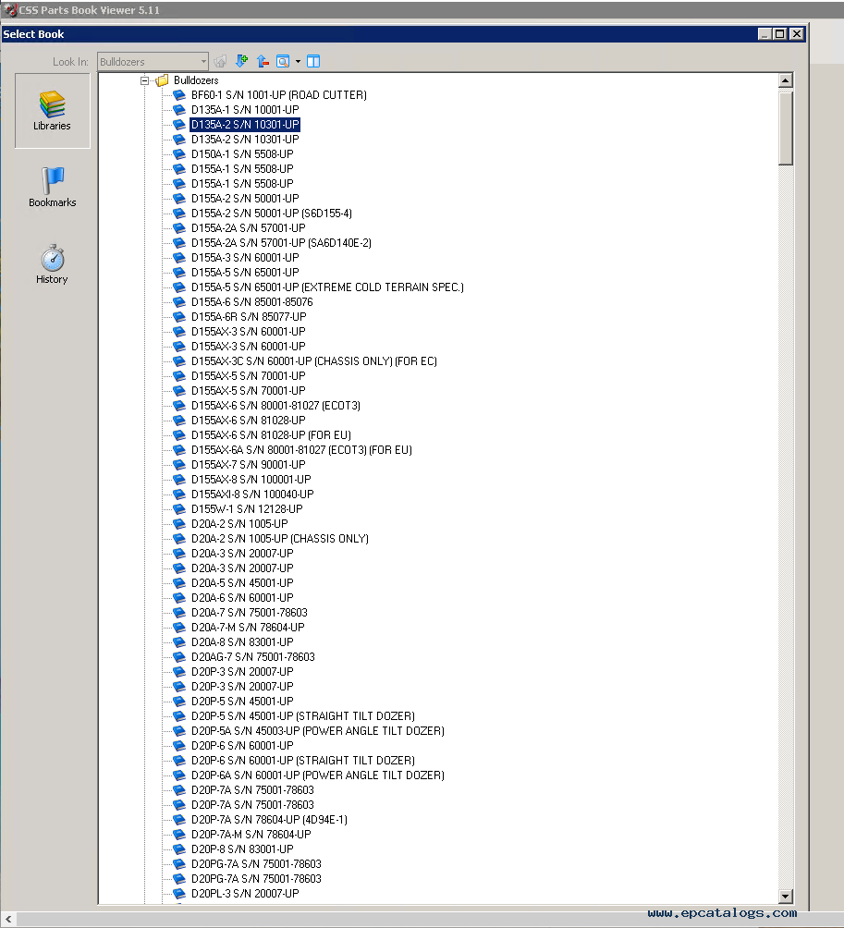844x928 pixels.
Task: Open the Bookmarks panel
Action: 52,187
